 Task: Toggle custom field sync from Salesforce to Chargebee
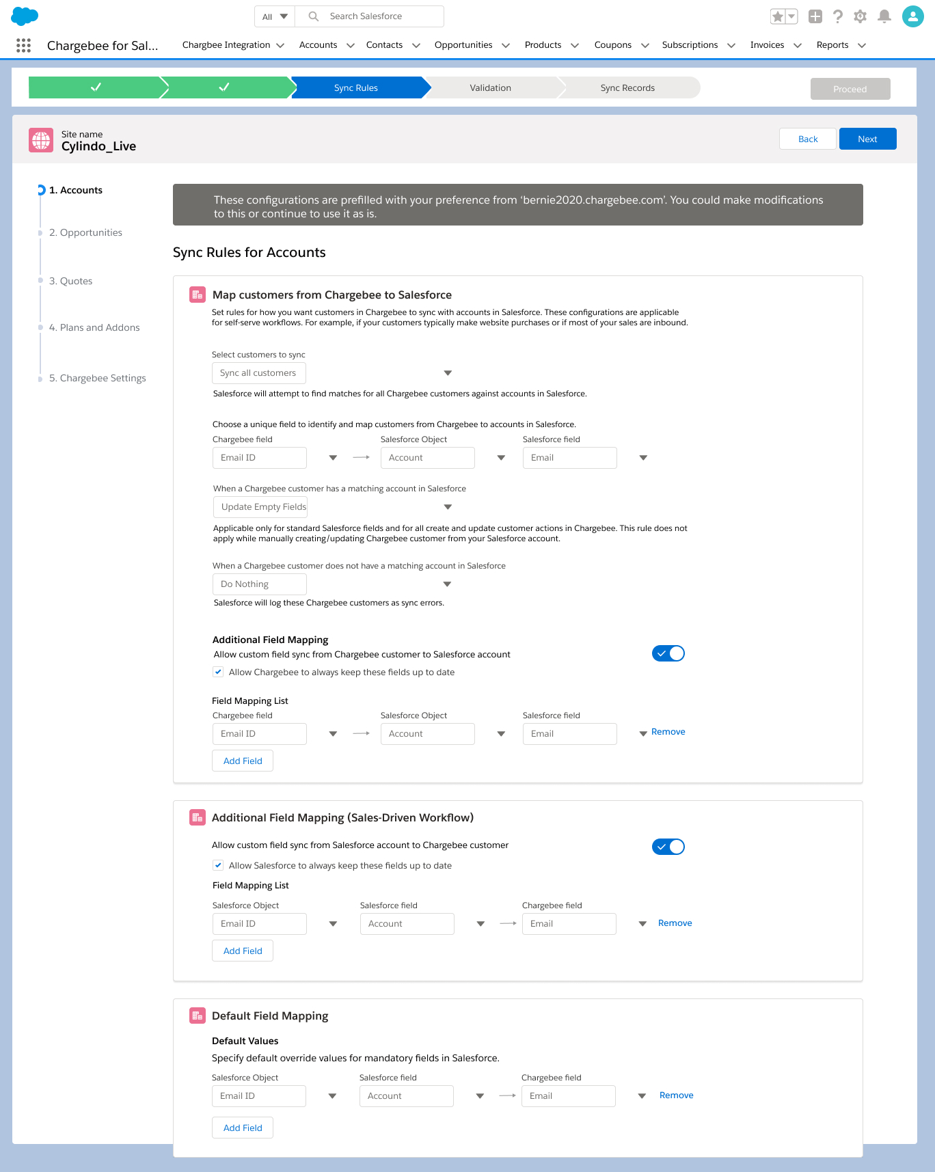668,847
